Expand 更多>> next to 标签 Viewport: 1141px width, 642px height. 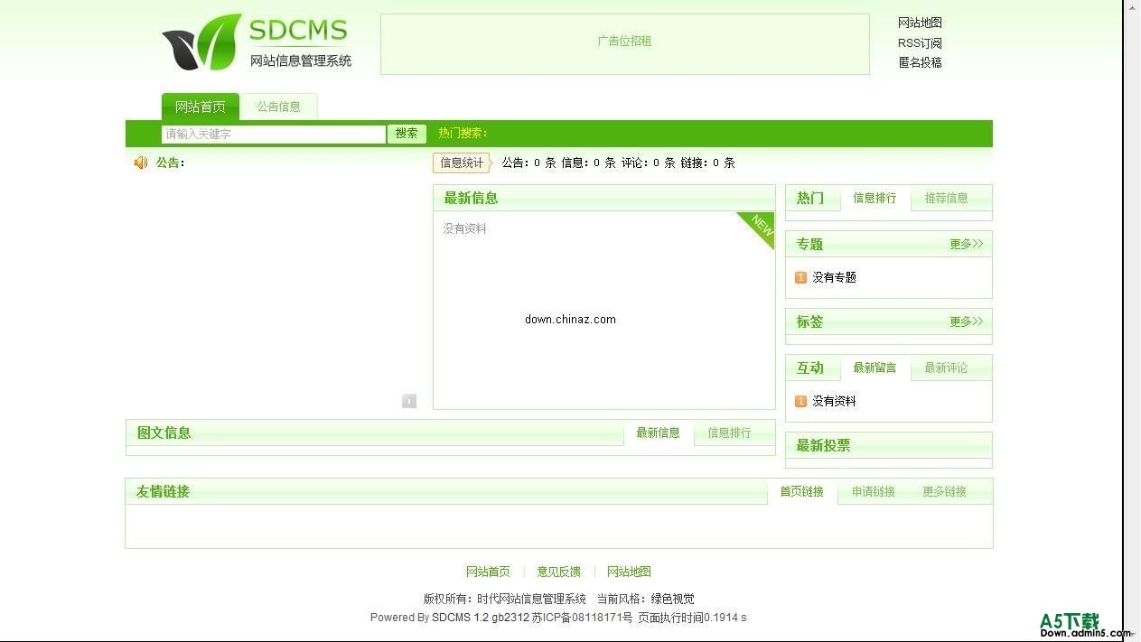[965, 321]
